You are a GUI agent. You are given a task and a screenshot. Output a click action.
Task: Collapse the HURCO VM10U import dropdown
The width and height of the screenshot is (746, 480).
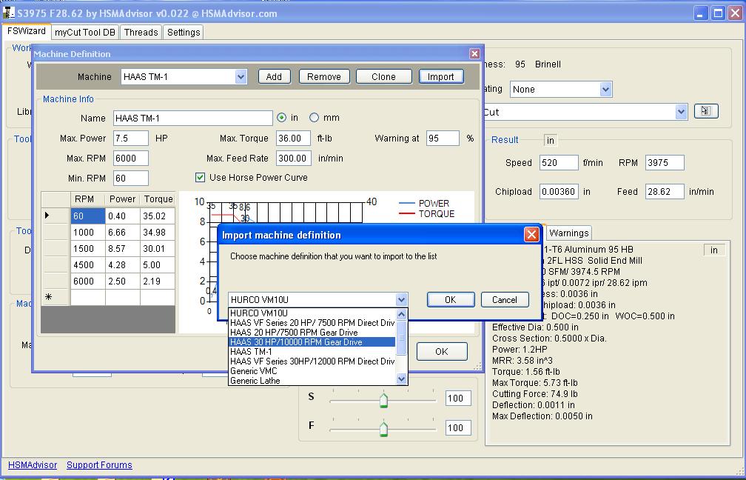[x=401, y=300]
